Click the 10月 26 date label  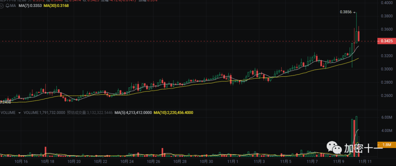[154, 161]
